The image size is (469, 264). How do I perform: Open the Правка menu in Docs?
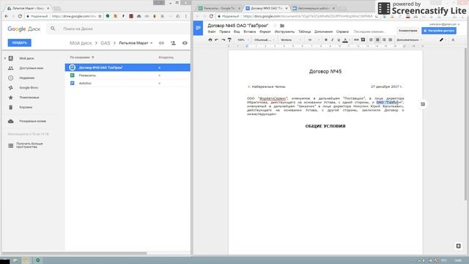(225, 32)
